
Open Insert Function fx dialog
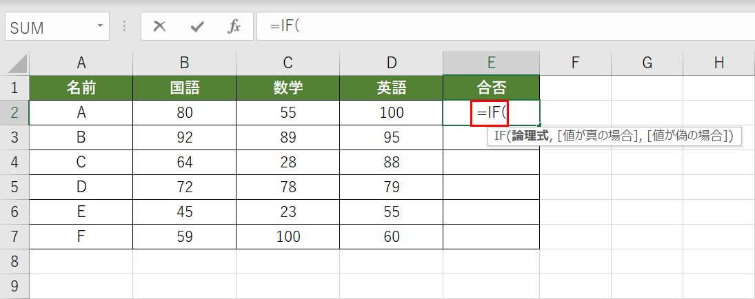234,27
